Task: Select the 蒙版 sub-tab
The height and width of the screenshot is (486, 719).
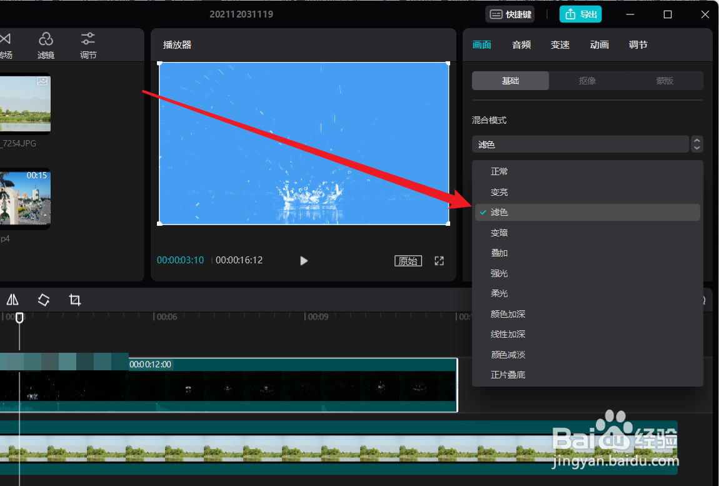Action: 665,81
